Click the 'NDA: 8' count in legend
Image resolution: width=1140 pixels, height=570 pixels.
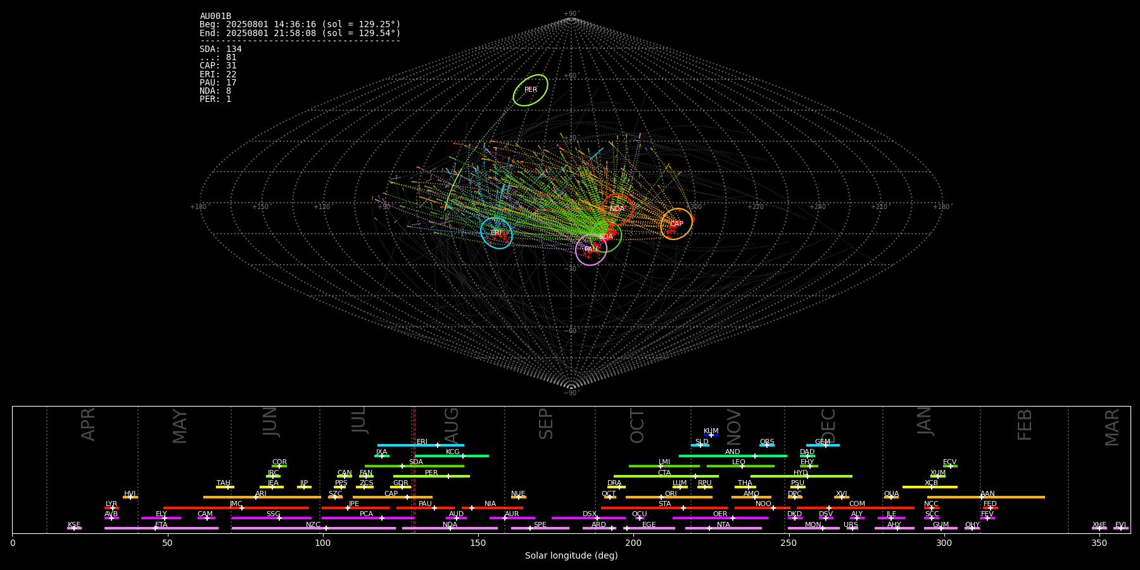coord(215,91)
